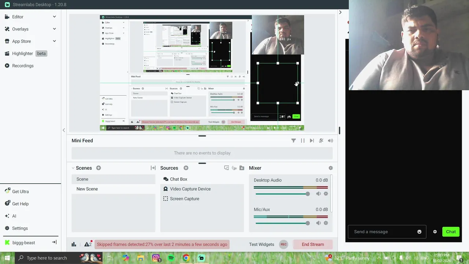This screenshot has height=264, width=469.
Task: Open Google Chrome from the taskbar
Action: point(186,258)
